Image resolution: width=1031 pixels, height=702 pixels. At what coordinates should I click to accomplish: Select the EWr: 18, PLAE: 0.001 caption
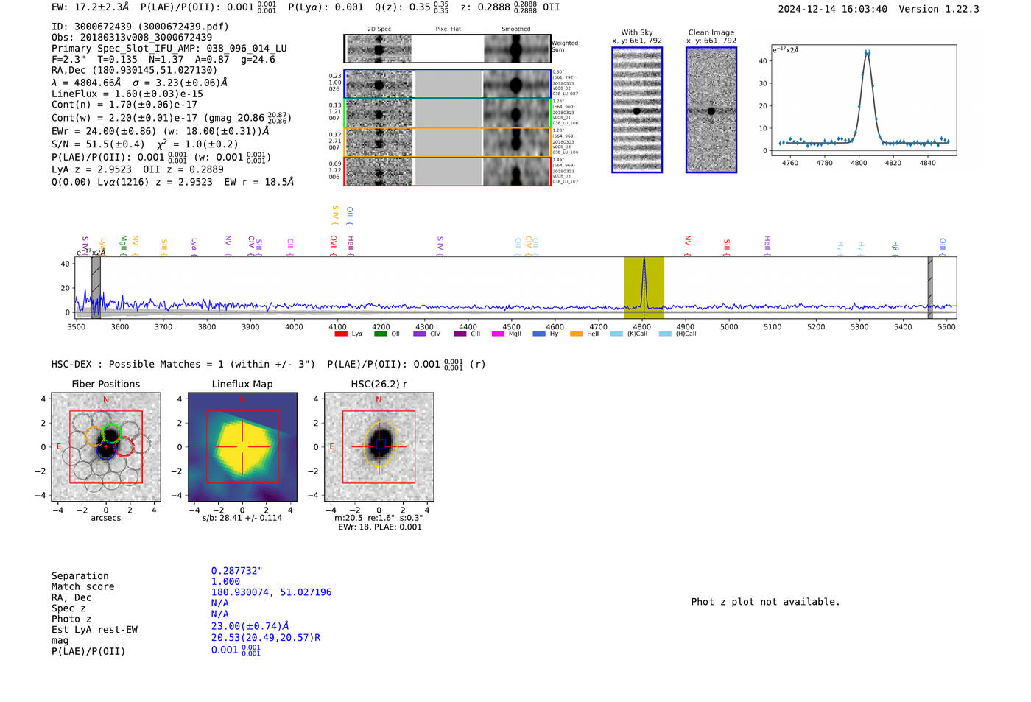coord(380,527)
